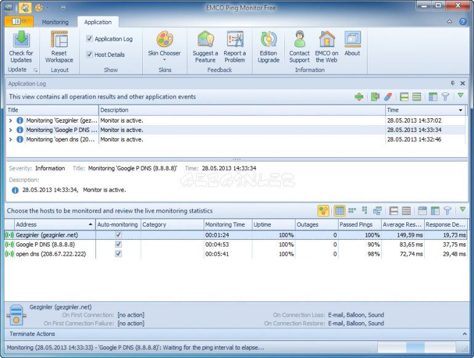Open the orange application menu button

point(18,22)
